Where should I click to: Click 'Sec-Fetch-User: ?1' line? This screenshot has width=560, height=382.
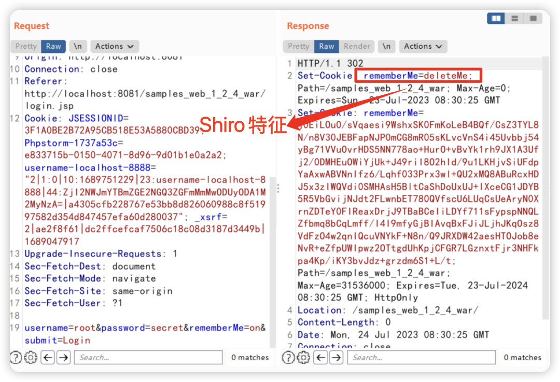pyautogui.click(x=73, y=303)
